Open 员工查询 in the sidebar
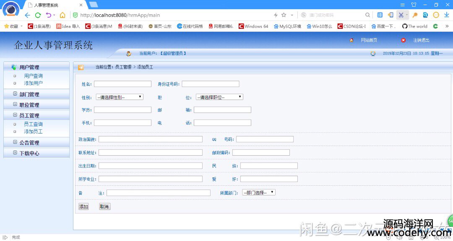The height and width of the screenshot is (241, 453). pyautogui.click(x=33, y=124)
